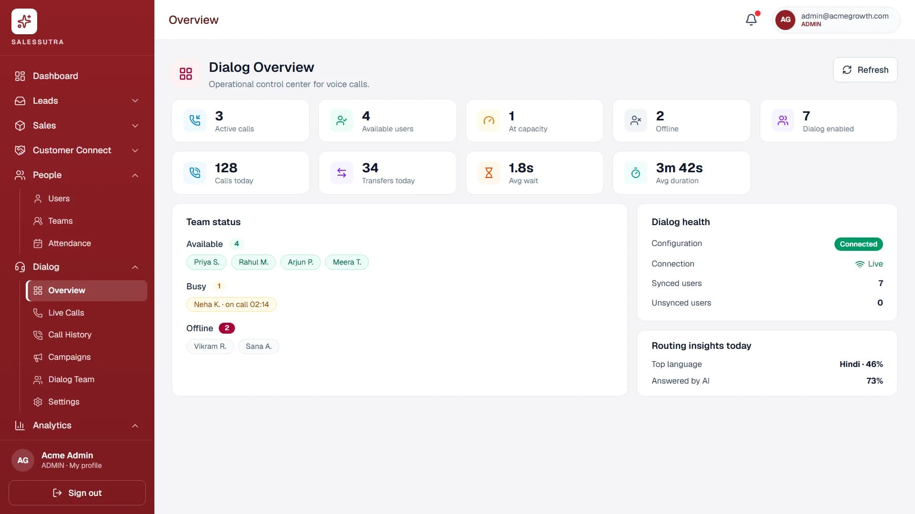The width and height of the screenshot is (915, 514).
Task: Click the AG avatar in top bar
Action: (x=785, y=20)
